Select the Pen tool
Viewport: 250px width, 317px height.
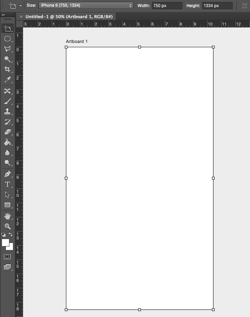click(7, 174)
